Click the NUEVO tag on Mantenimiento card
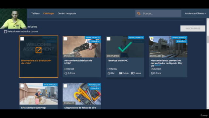The height and width of the screenshot is (118, 209). tap(157, 65)
